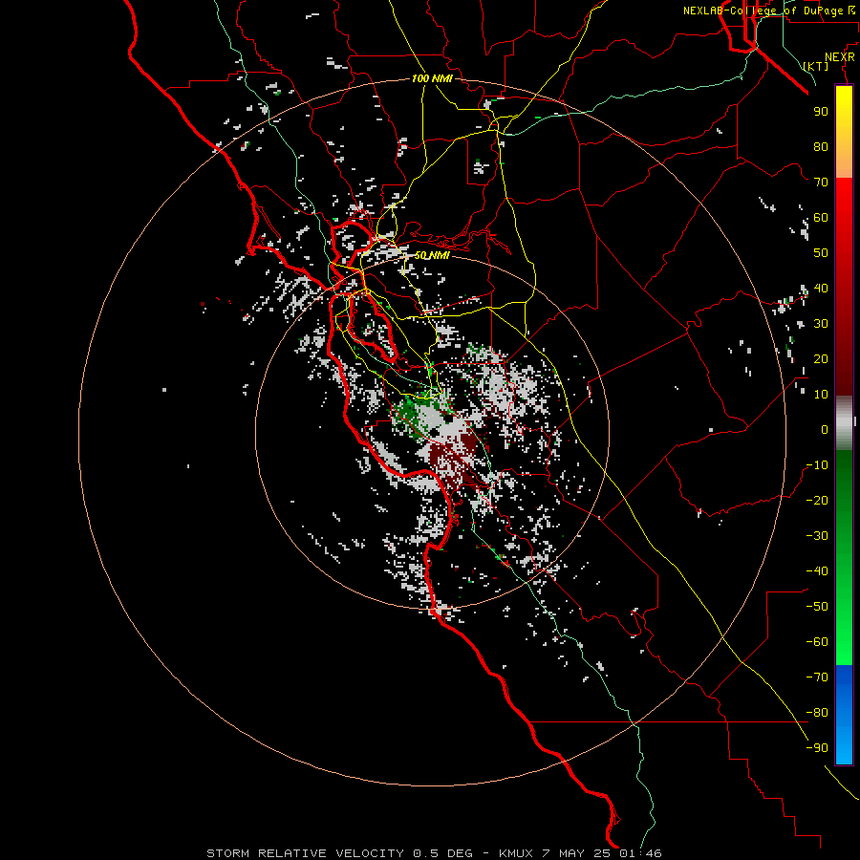This screenshot has width=860, height=860.
Task: Click the "-40" scale label
Action: click(817, 571)
